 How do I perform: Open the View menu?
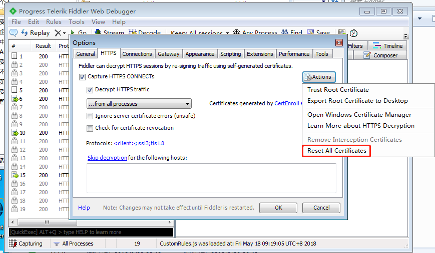point(98,21)
